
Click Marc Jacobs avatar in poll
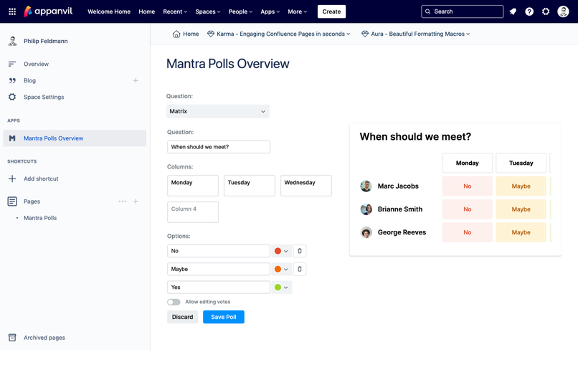[x=366, y=186]
